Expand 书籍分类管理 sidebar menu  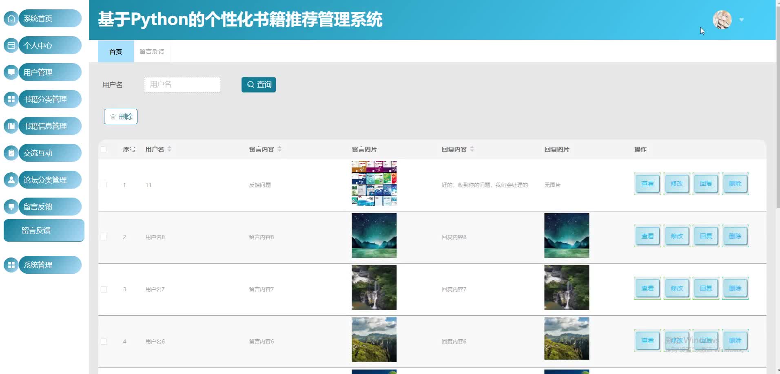[50, 99]
